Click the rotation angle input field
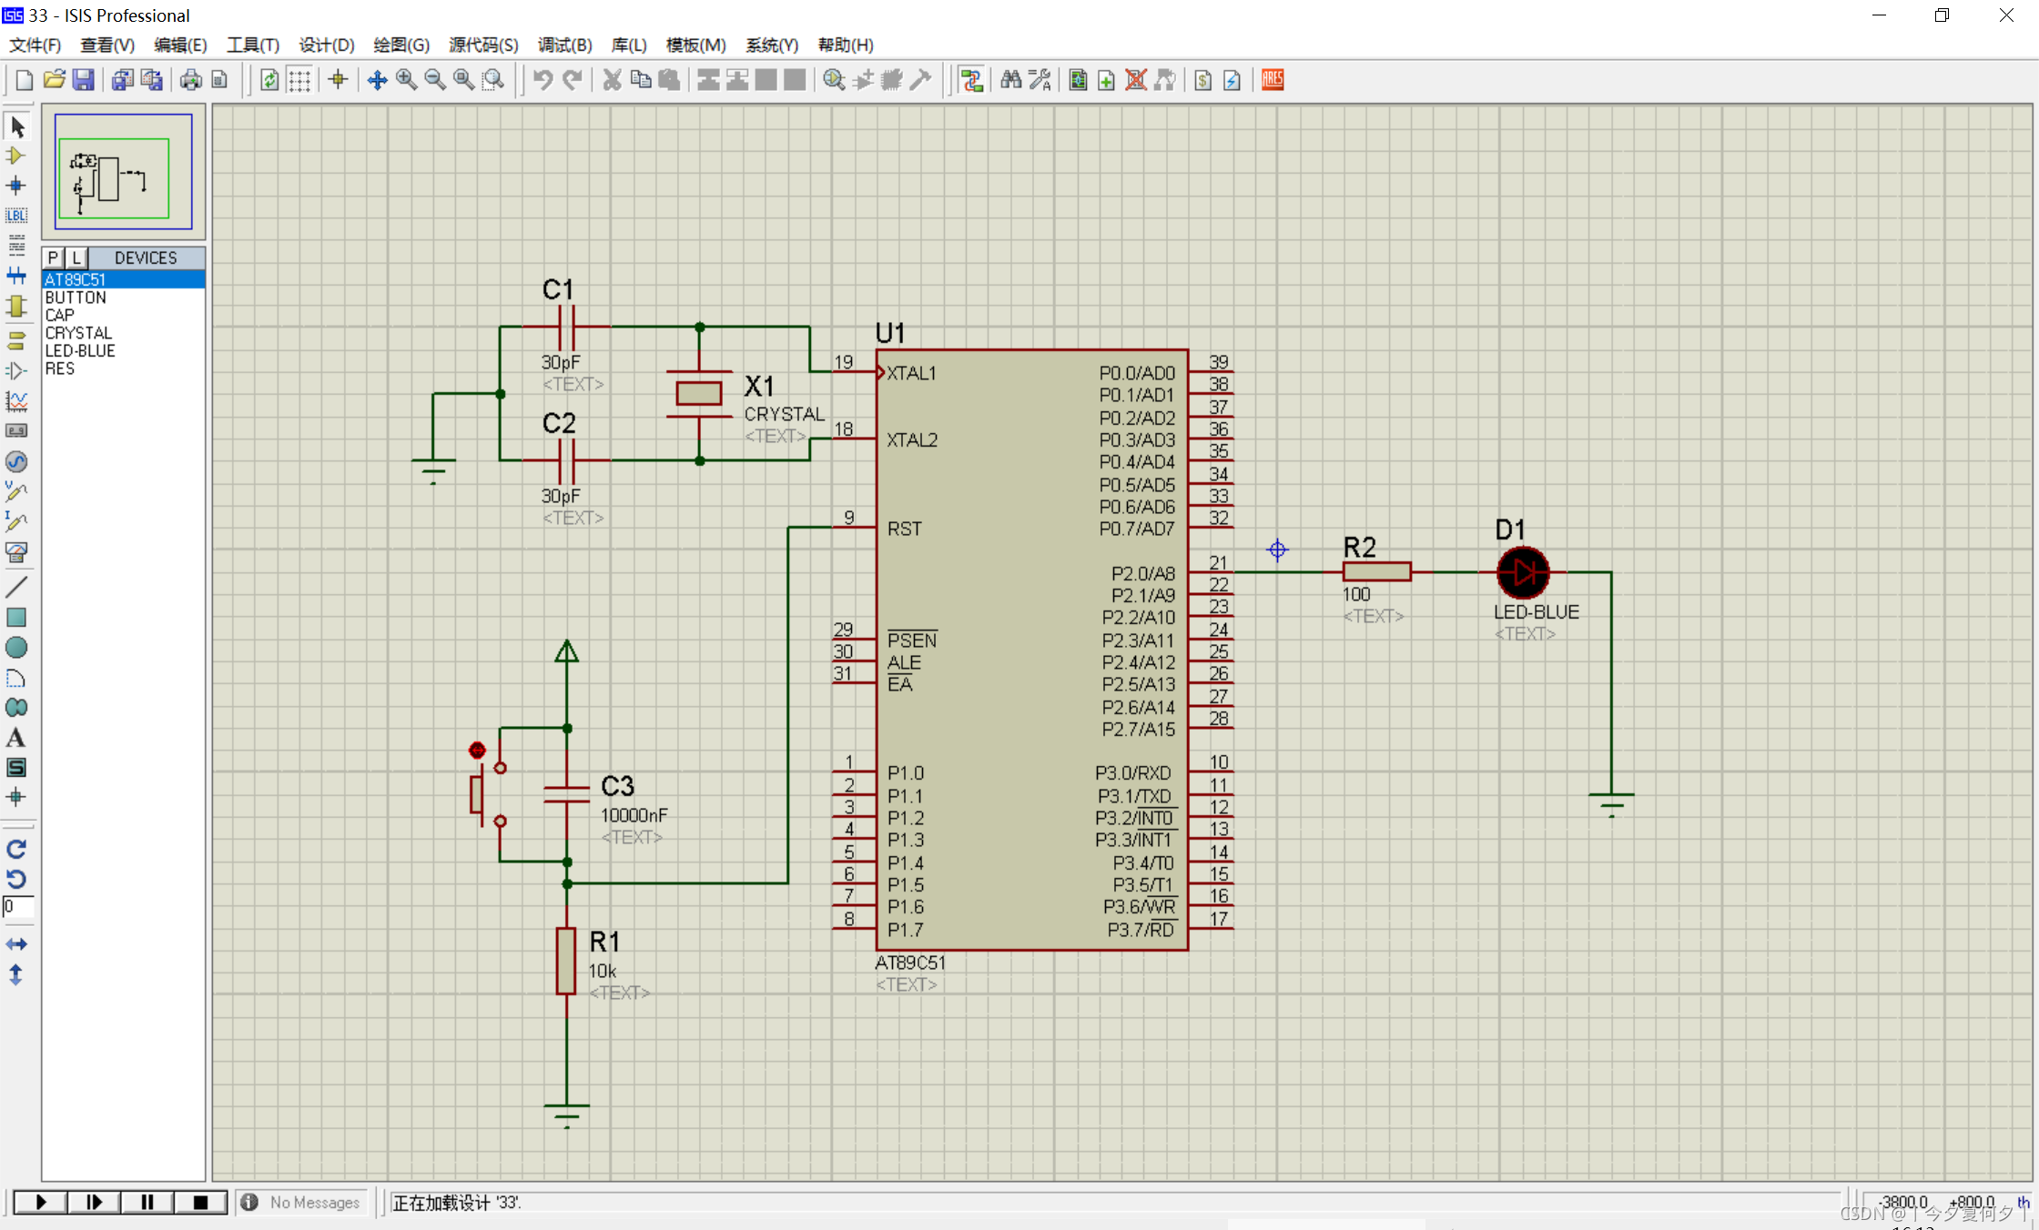This screenshot has height=1230, width=2039. 17,907
